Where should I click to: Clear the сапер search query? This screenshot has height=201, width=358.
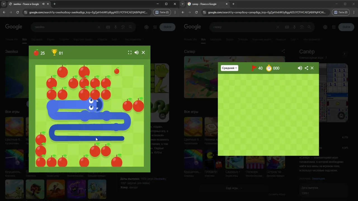(277, 27)
